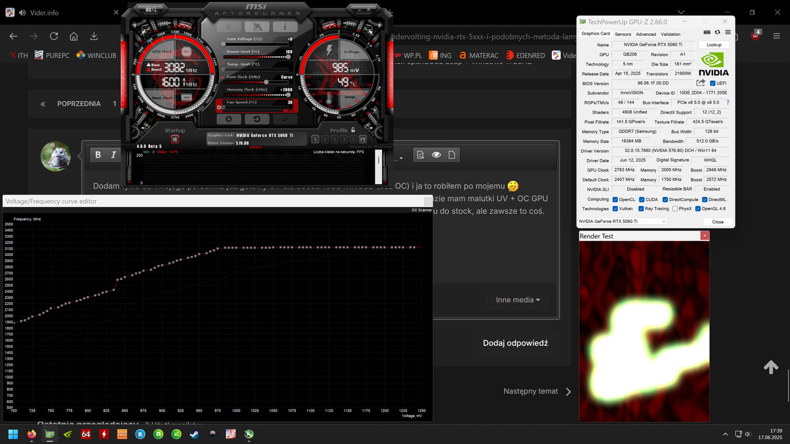Go to Następny temat link

click(x=538, y=391)
